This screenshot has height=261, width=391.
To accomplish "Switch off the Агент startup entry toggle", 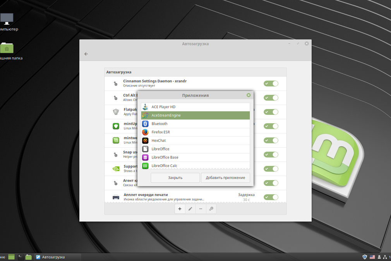I will click(x=271, y=183).
